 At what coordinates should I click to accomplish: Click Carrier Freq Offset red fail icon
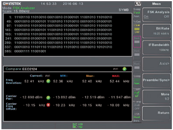point(48,105)
